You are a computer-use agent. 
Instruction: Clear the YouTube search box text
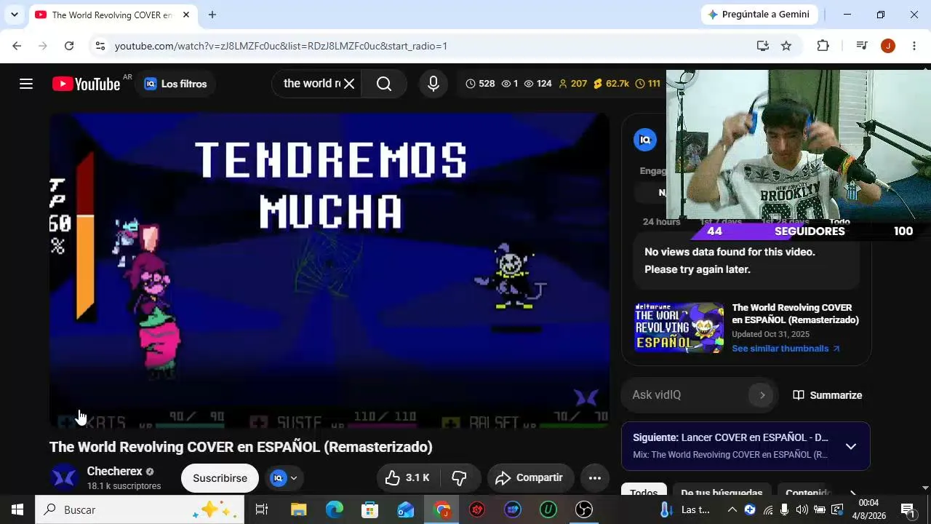[x=349, y=84]
